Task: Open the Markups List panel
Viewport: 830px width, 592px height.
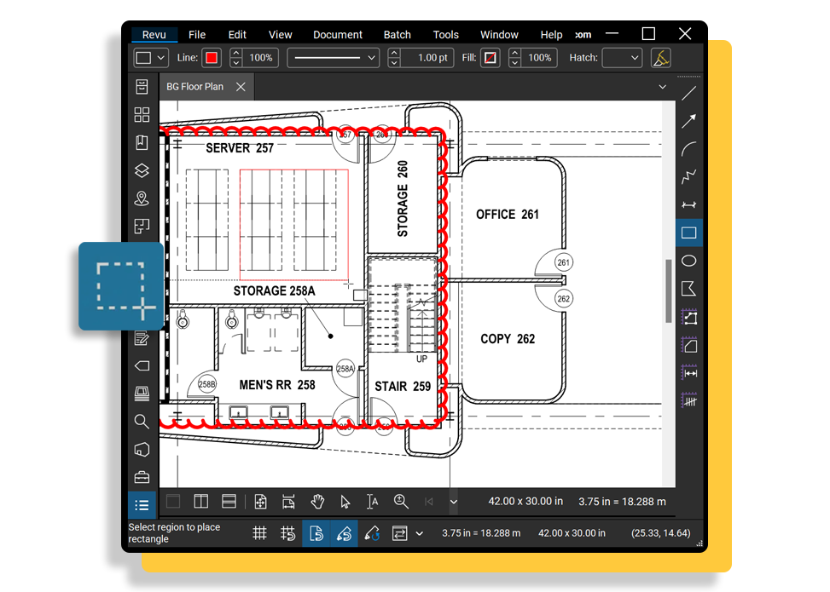Action: (142, 504)
